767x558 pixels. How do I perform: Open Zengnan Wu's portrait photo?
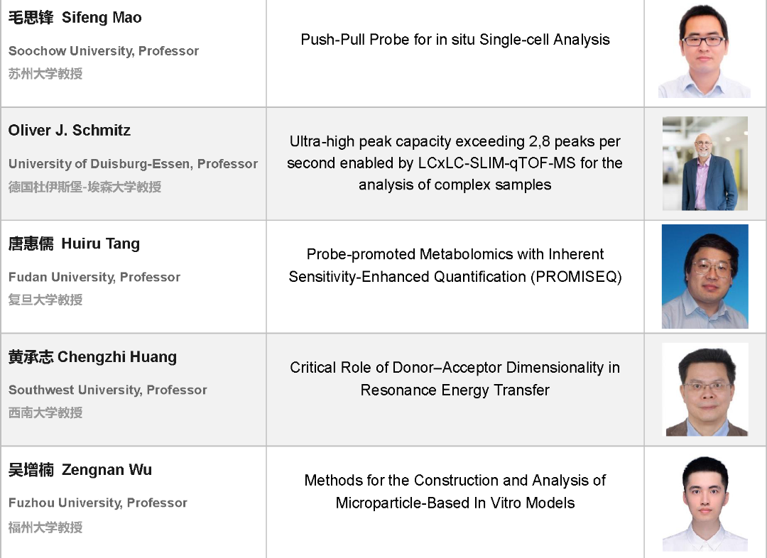point(705,504)
